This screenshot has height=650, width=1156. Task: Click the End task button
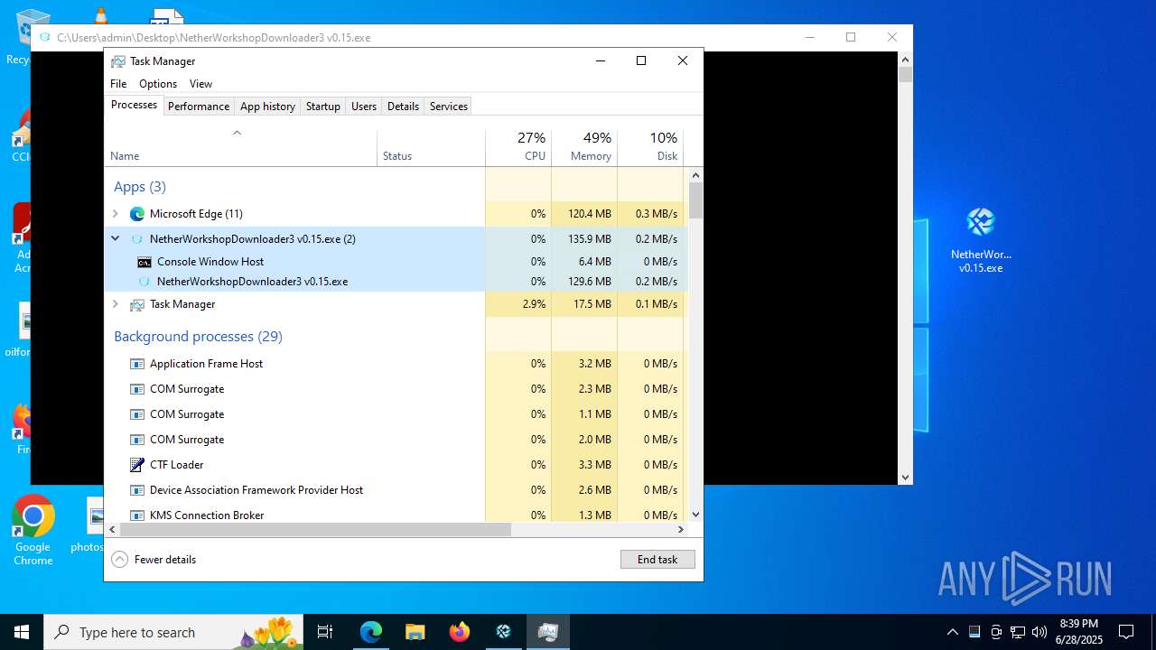click(x=657, y=560)
